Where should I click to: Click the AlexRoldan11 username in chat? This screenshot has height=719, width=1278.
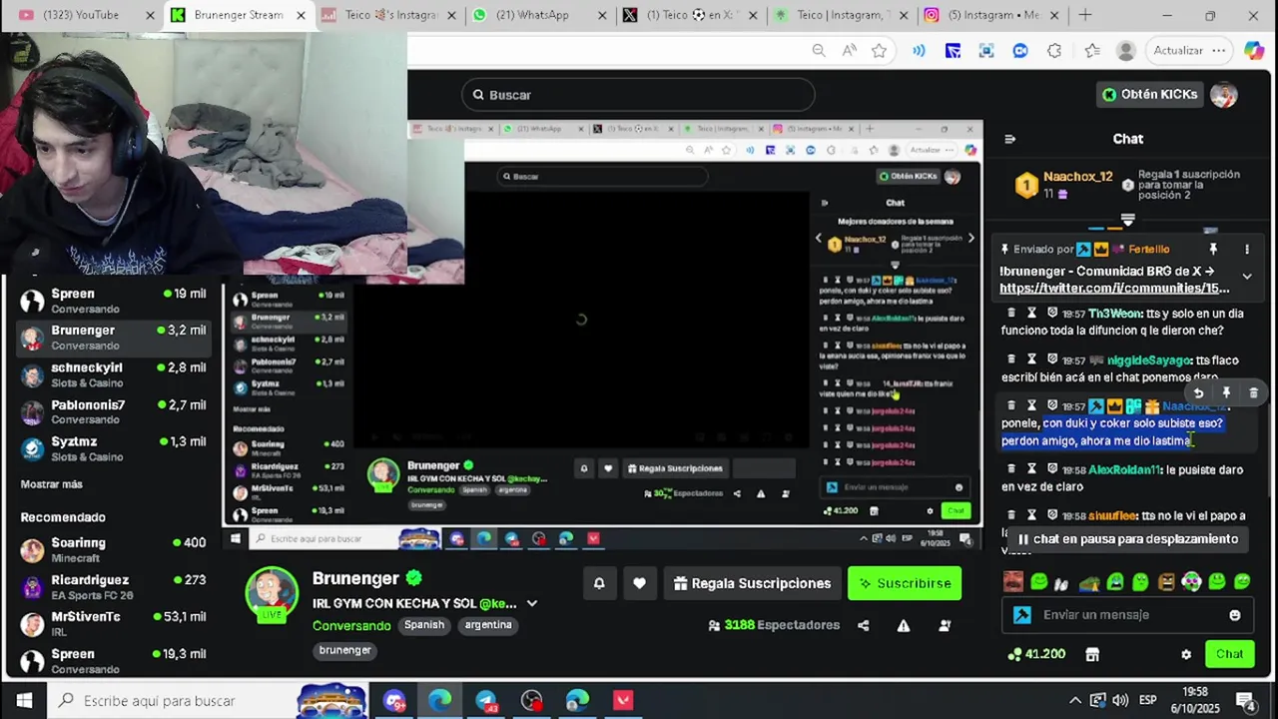coord(1125,469)
